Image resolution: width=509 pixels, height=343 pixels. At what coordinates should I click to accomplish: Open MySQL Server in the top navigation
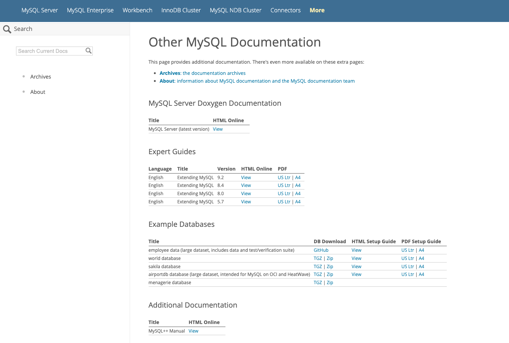click(x=39, y=10)
